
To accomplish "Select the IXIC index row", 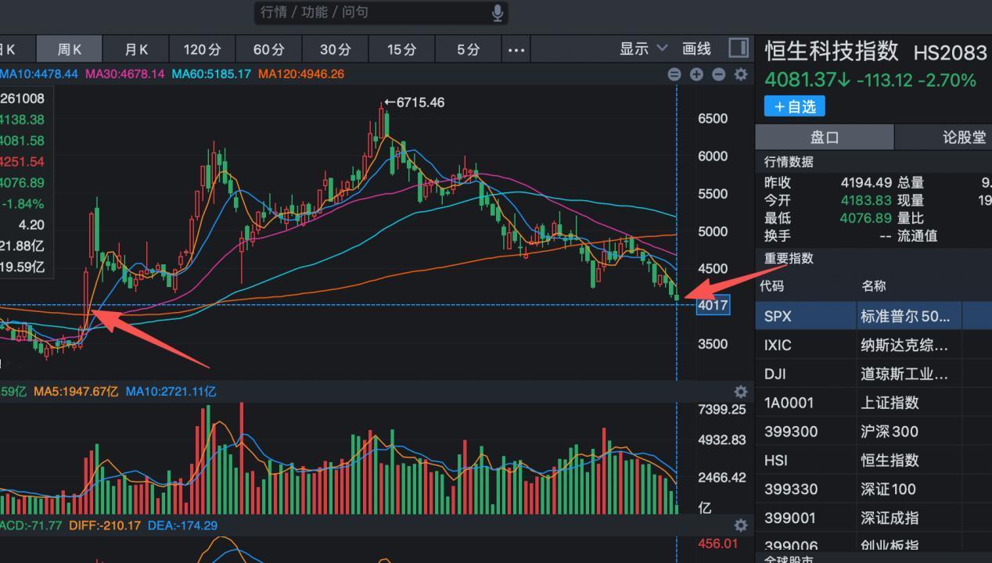I will [874, 345].
